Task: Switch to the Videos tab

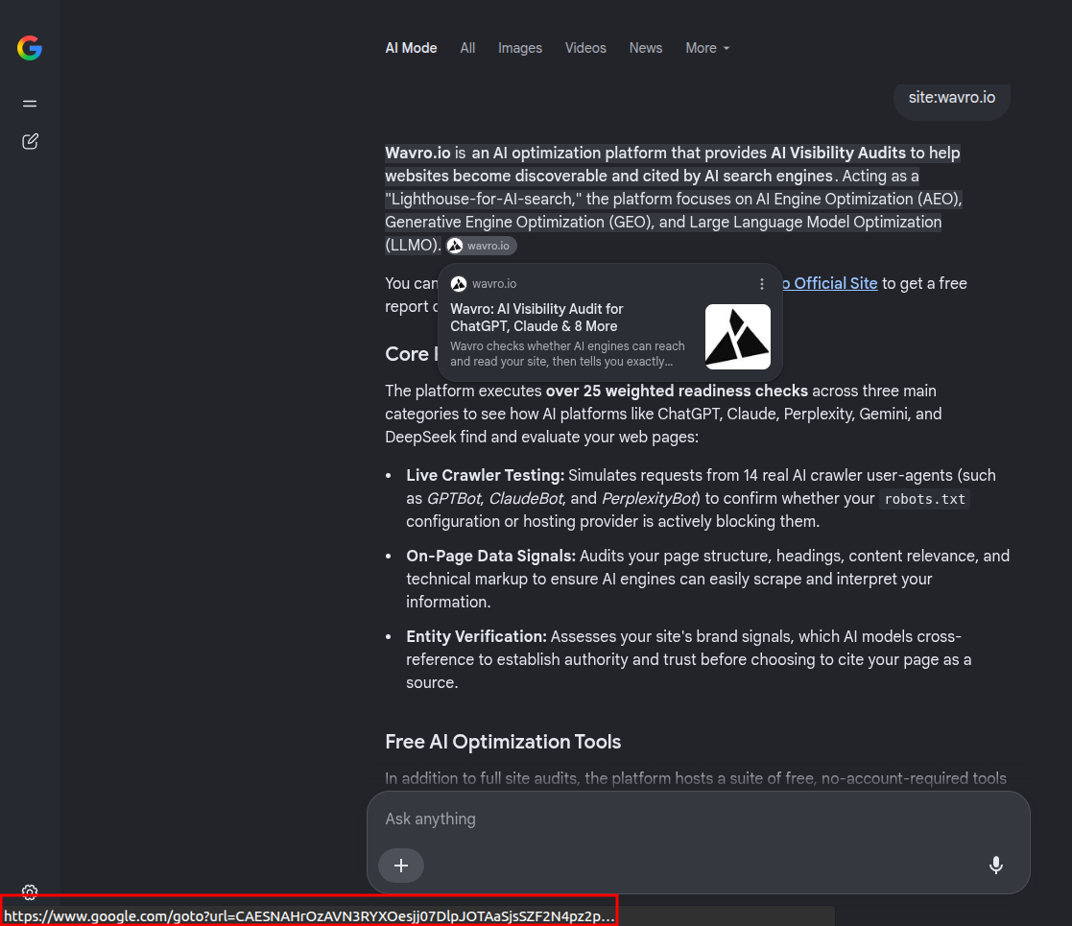Action: (585, 48)
